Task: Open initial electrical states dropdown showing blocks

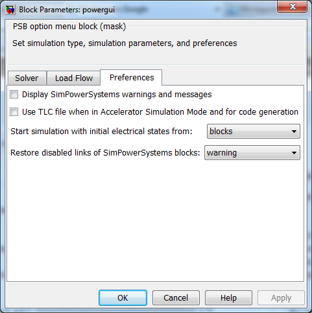Action: (254, 131)
